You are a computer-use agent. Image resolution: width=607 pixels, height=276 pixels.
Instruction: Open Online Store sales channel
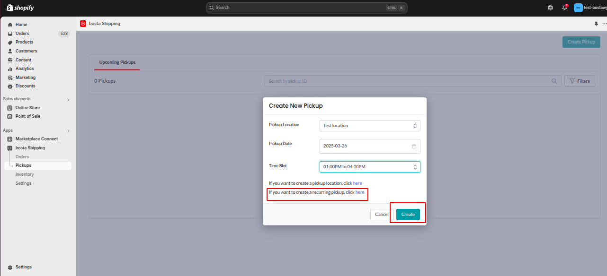coord(27,108)
